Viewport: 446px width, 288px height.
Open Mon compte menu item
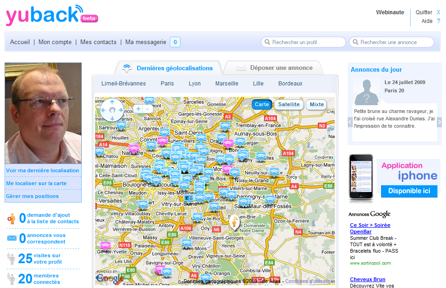55,42
